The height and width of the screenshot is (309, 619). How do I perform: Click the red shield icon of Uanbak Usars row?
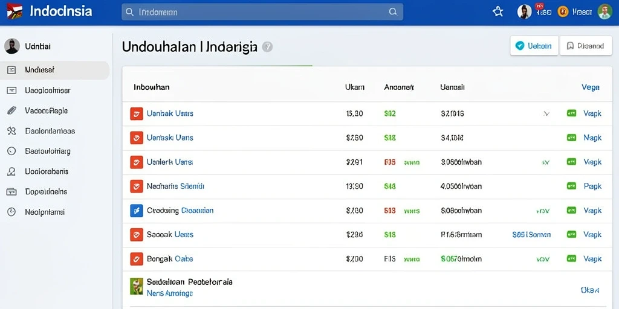pyautogui.click(x=137, y=113)
